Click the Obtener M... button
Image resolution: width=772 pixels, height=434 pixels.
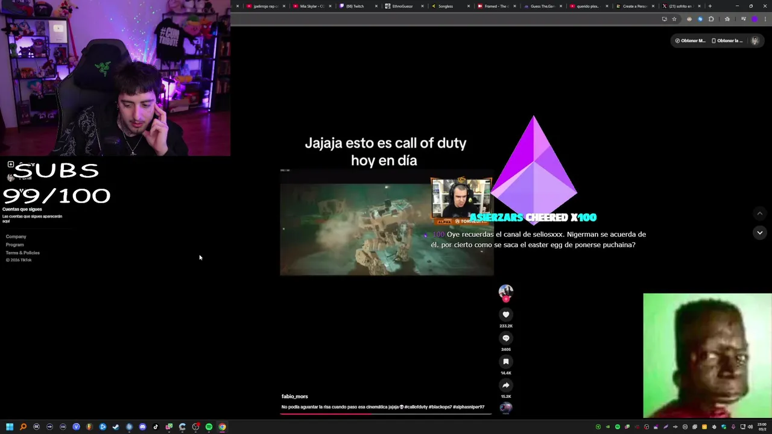point(690,40)
